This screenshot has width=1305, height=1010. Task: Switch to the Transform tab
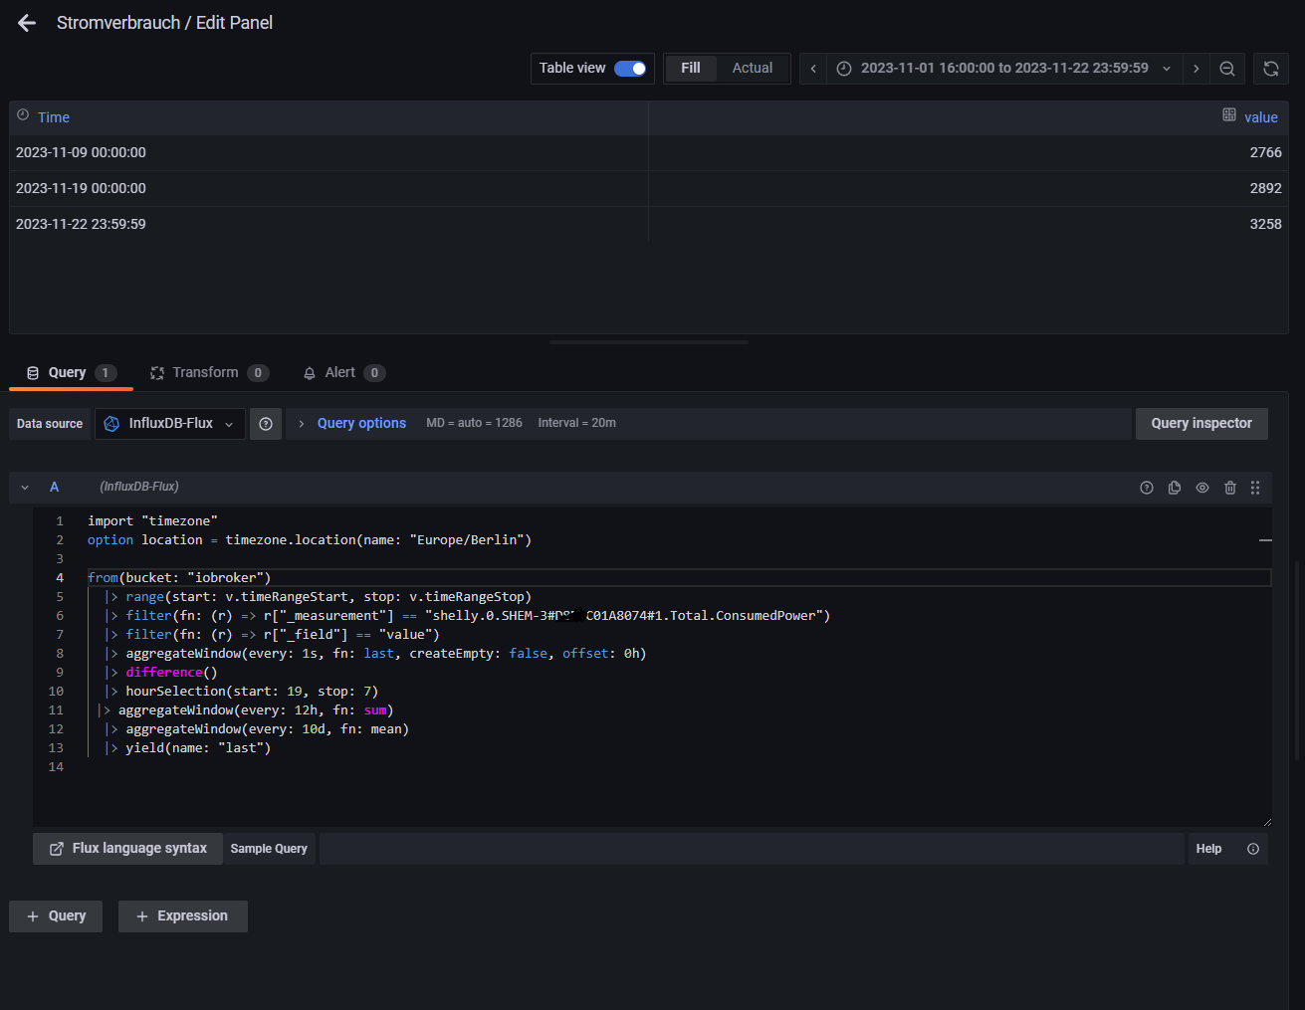click(209, 373)
